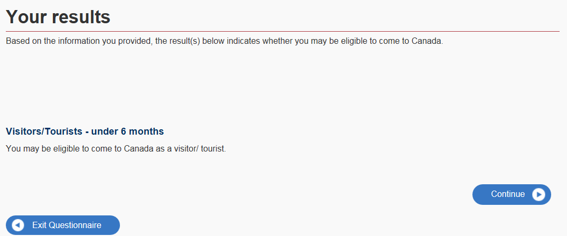
Task: Click the back arrow icon on Exit Questionnaire
Action: (x=18, y=225)
